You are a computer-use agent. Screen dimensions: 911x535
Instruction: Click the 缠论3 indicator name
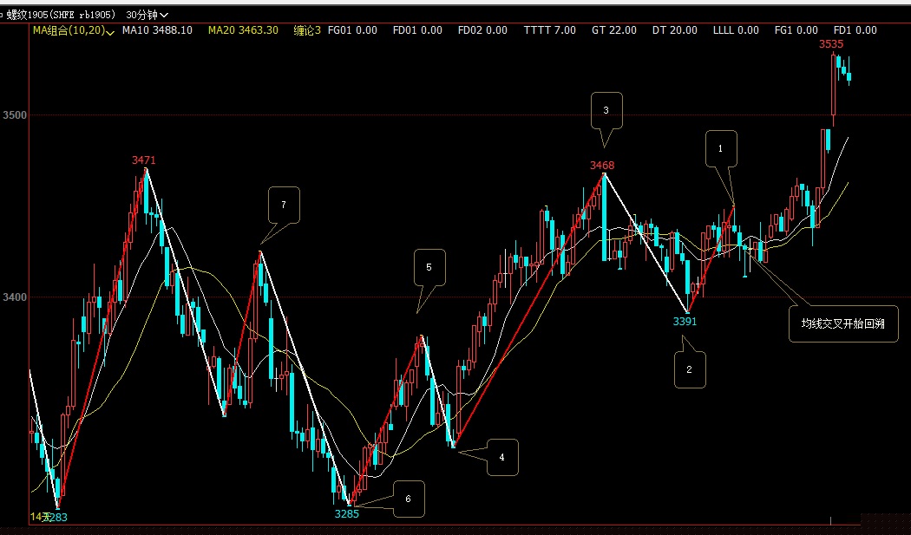point(307,30)
